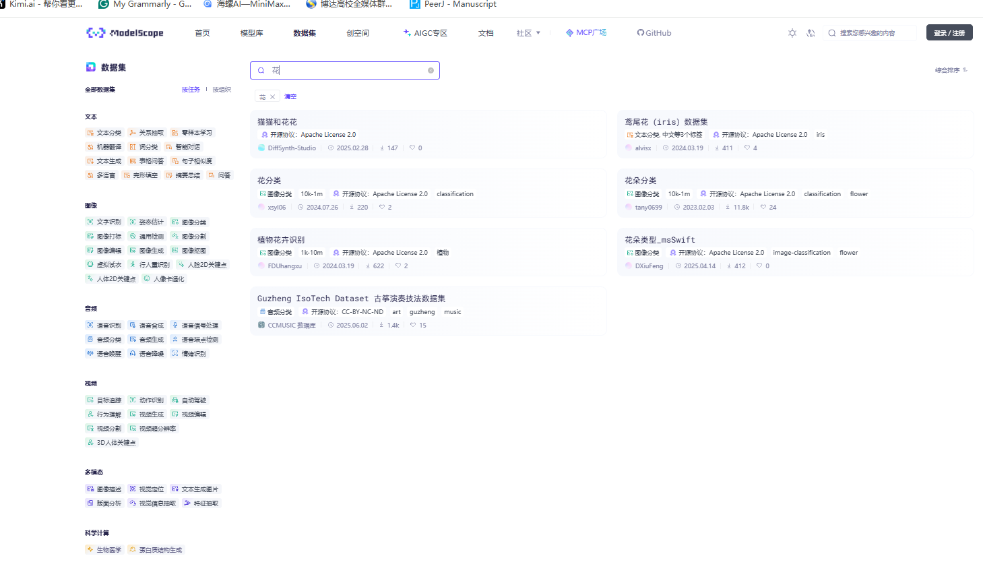Open the 社区 dropdown menu

(528, 32)
